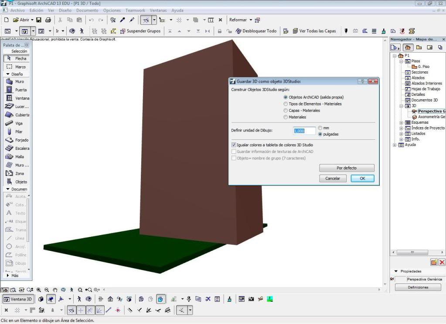Select the Marco marquee tool
Viewport: 446px width, 324px height.
[x=17, y=67]
